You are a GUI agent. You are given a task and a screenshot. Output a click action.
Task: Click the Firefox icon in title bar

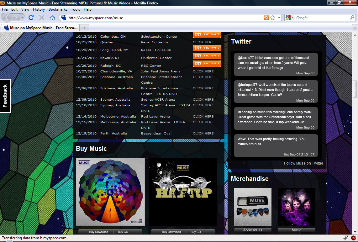pyautogui.click(x=3, y=3)
